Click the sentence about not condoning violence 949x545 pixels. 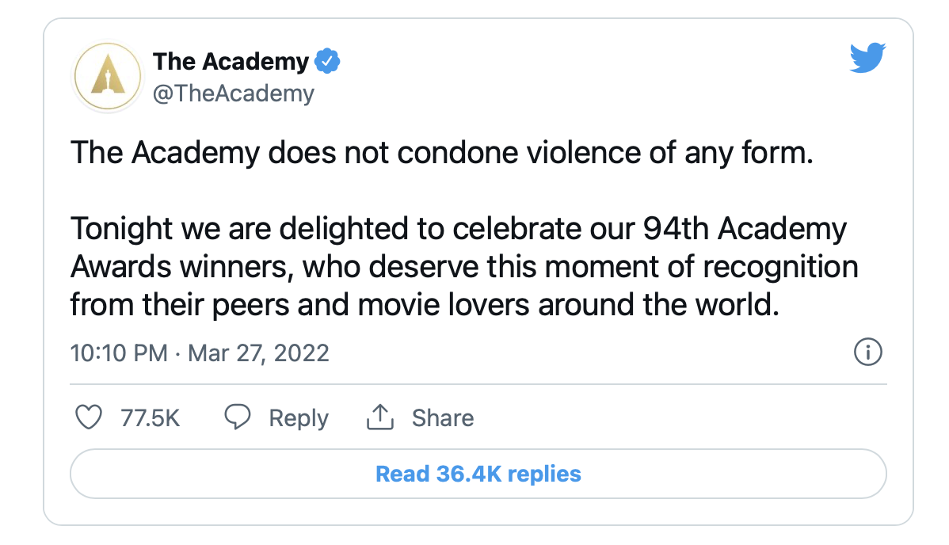(x=442, y=153)
